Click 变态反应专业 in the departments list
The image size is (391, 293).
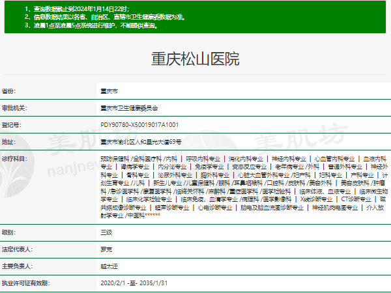pos(250,167)
